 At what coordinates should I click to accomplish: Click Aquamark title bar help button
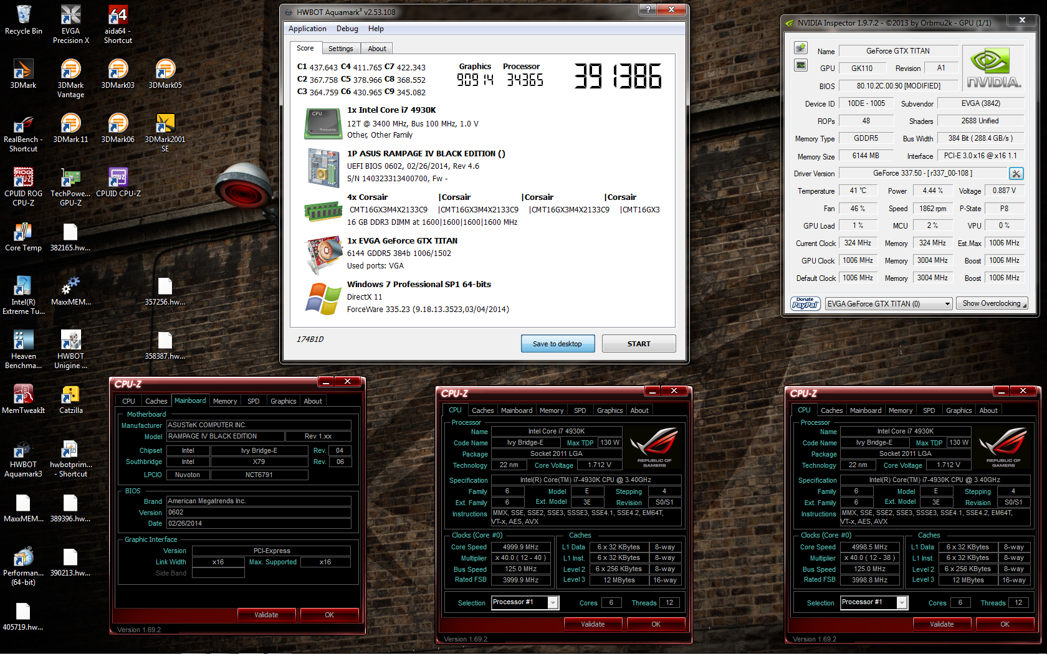point(648,9)
